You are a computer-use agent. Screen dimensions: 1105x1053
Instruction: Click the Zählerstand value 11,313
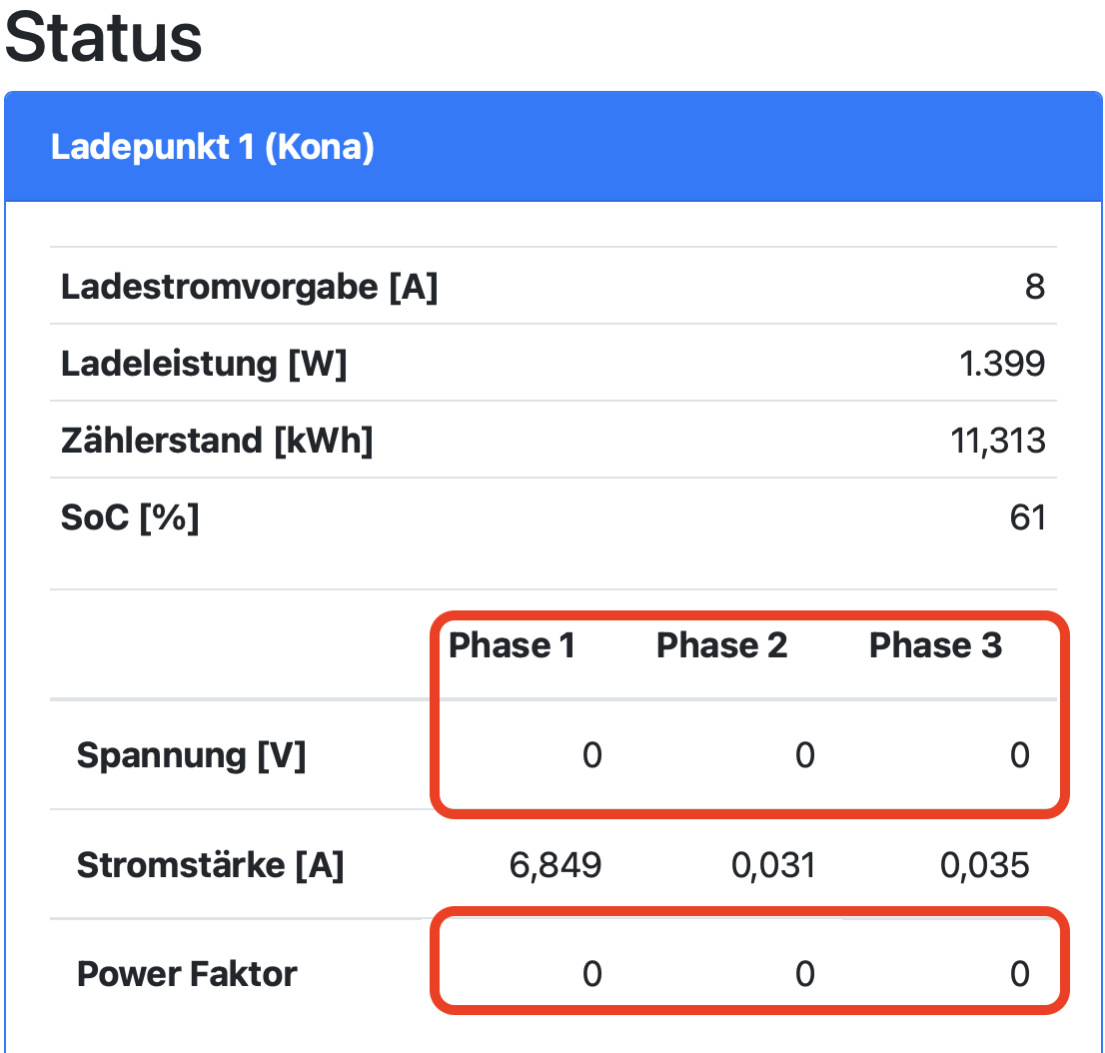998,440
